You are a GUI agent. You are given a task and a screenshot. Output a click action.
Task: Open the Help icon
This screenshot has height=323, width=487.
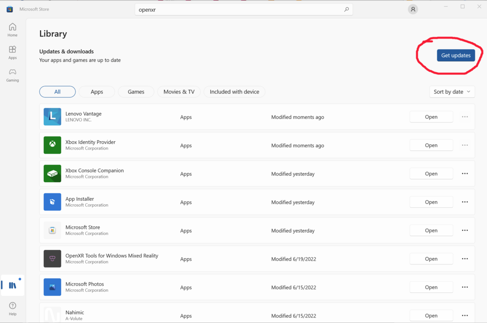[x=13, y=308]
